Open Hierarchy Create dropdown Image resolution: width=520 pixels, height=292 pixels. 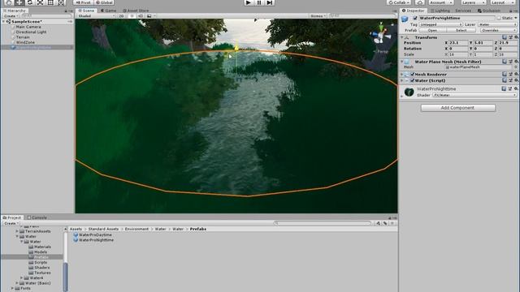pos(11,16)
